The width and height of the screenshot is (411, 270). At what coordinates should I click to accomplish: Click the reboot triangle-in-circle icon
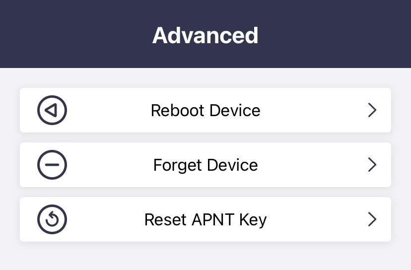click(x=52, y=110)
